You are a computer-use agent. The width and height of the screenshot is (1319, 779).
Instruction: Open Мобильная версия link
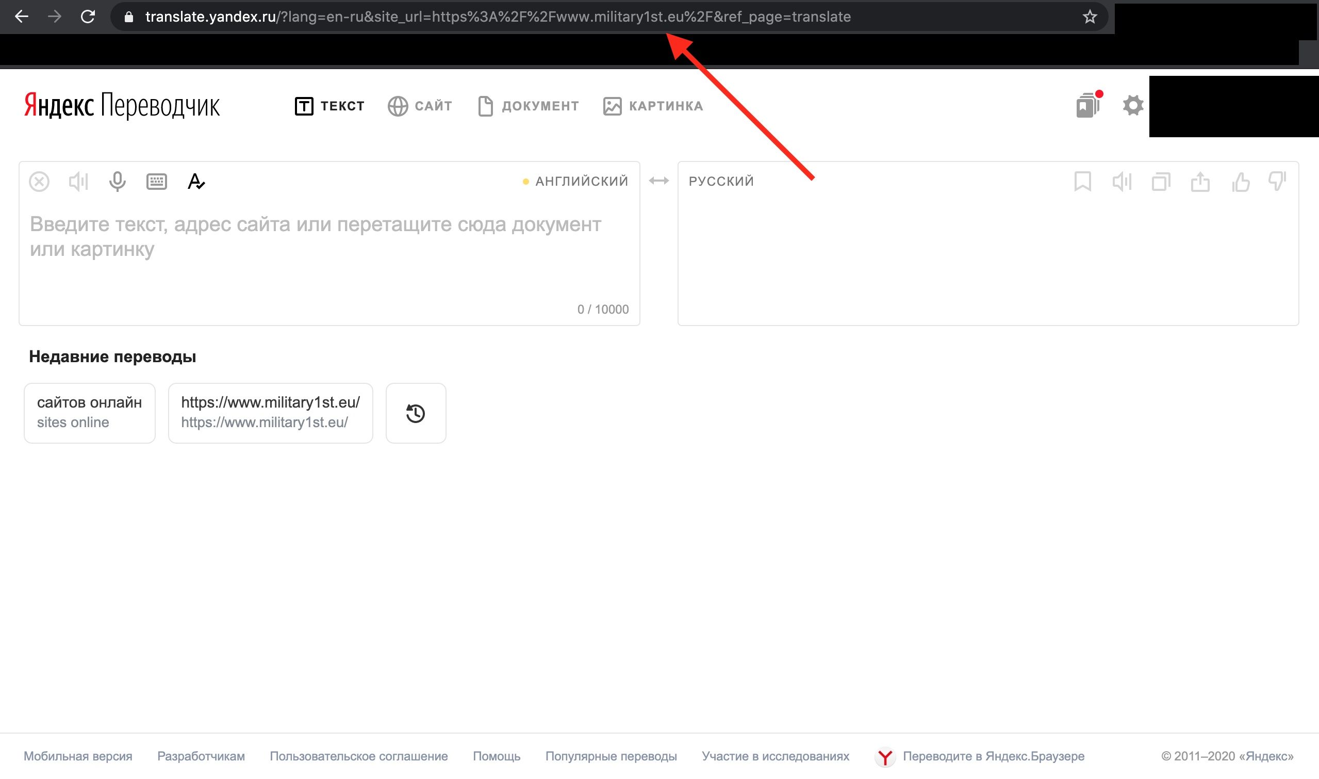[x=78, y=756]
